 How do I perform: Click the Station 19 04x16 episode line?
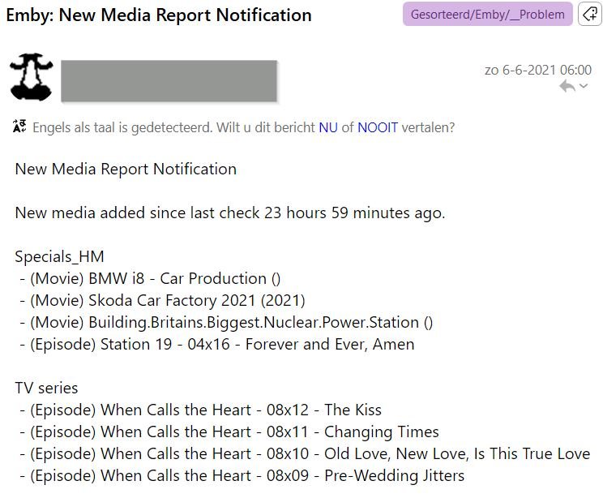click(x=217, y=344)
